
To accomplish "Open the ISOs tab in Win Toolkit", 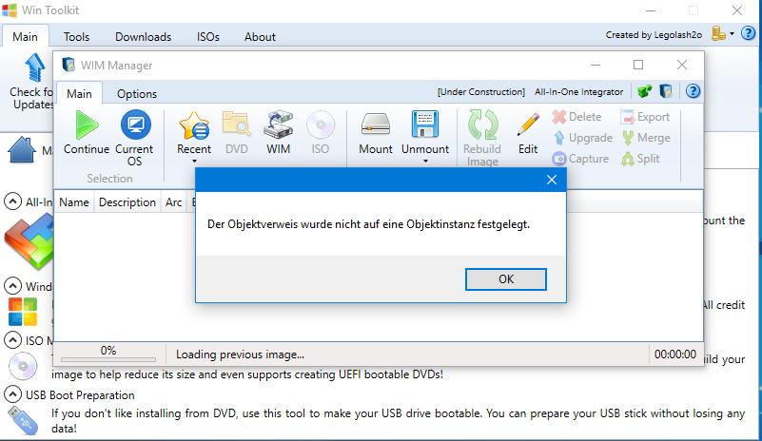I will [208, 37].
